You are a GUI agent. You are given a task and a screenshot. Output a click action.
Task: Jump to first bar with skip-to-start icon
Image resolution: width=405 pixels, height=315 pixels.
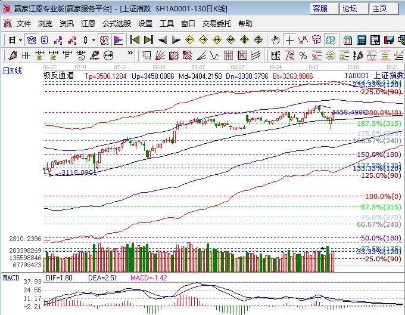135,40
